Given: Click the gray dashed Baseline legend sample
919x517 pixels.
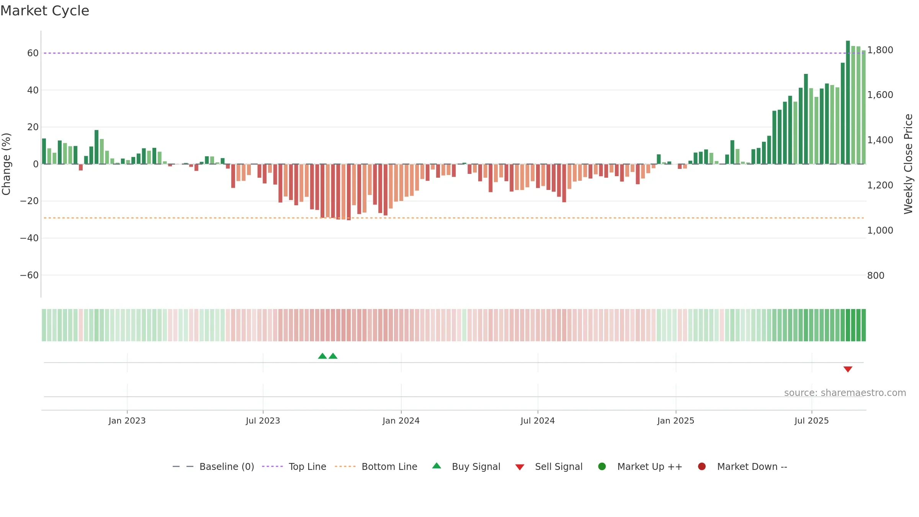Looking at the screenshot, I should tap(183, 466).
